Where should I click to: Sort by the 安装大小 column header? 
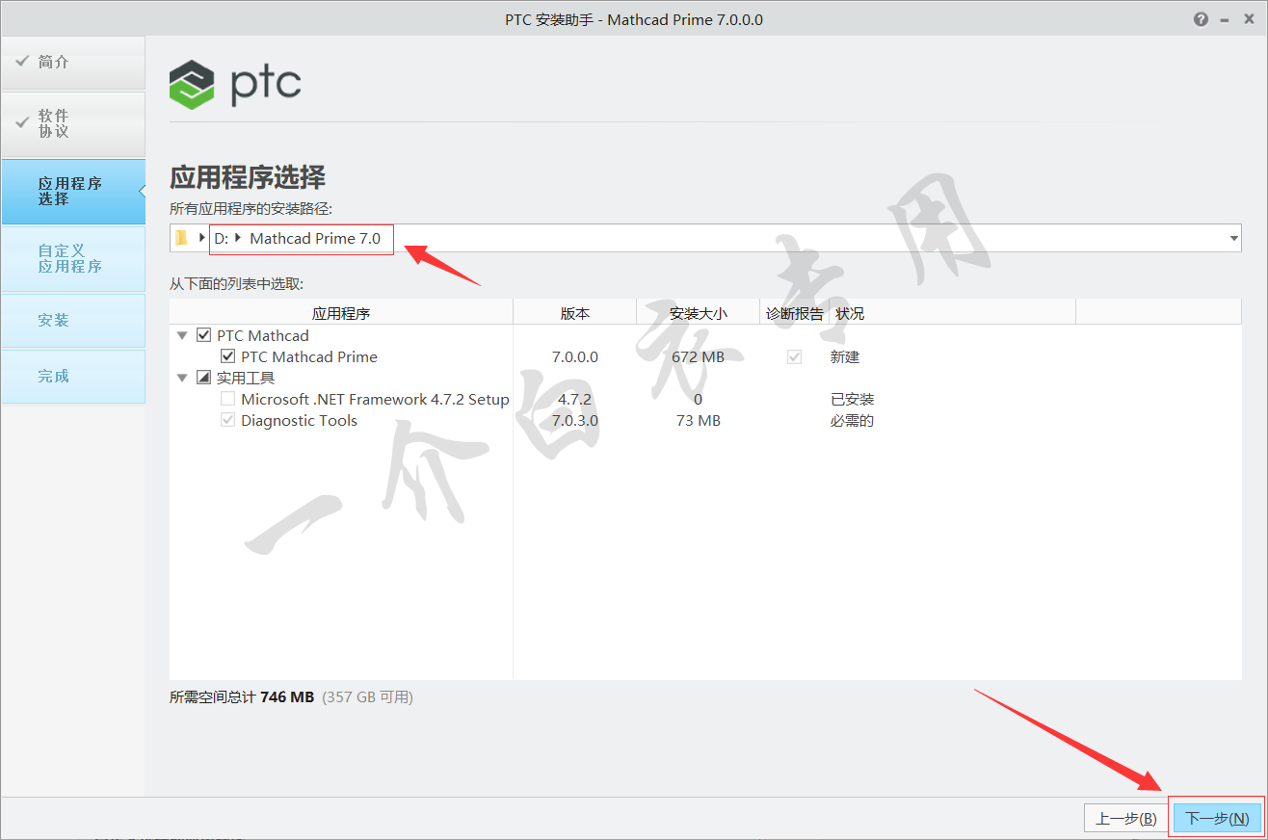[698, 312]
